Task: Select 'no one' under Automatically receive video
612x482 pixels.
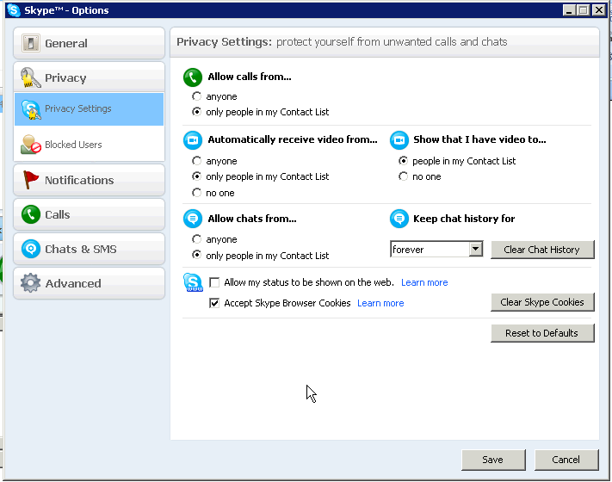Action: pos(197,193)
